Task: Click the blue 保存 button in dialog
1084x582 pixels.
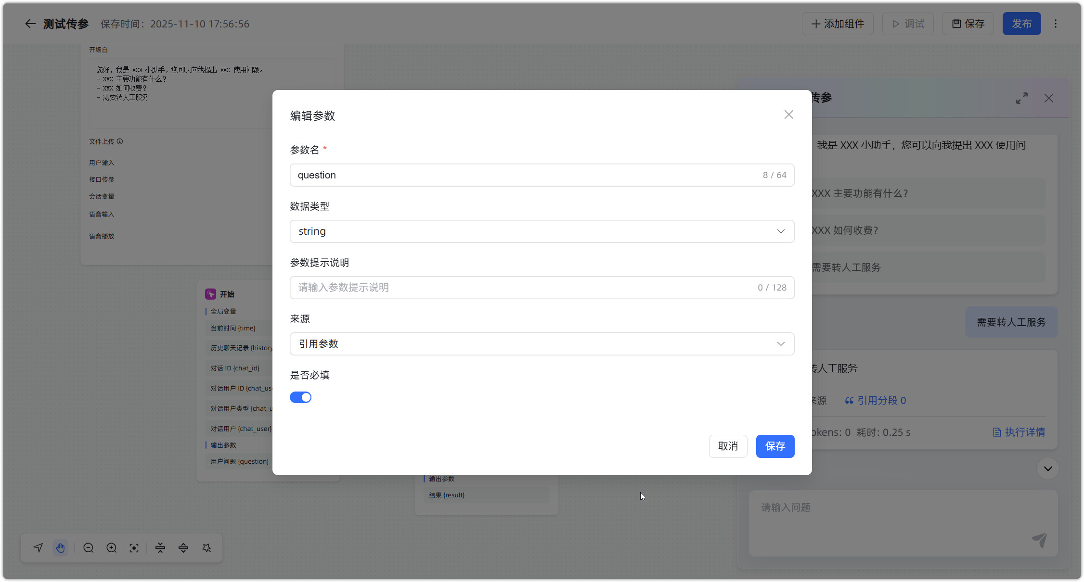Action: pos(775,446)
